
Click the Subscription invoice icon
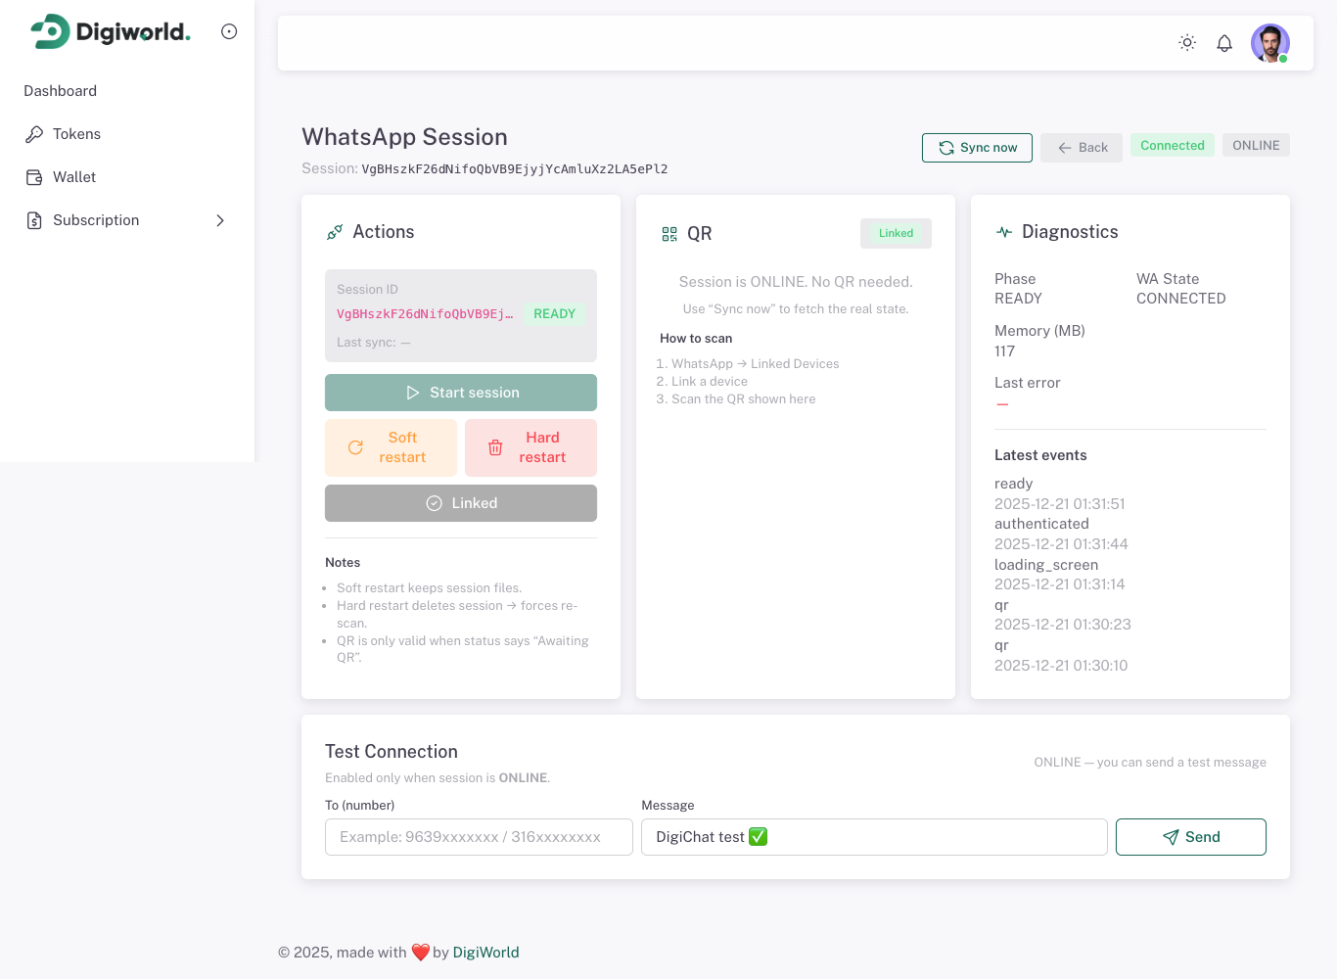pos(34,220)
